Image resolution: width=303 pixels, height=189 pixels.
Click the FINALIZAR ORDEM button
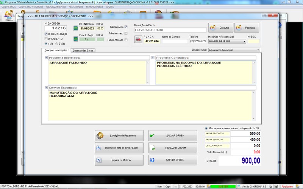173,148
